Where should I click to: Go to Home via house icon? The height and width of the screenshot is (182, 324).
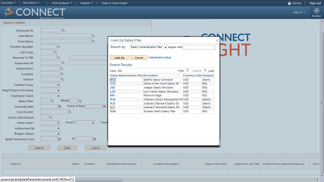[289, 4]
